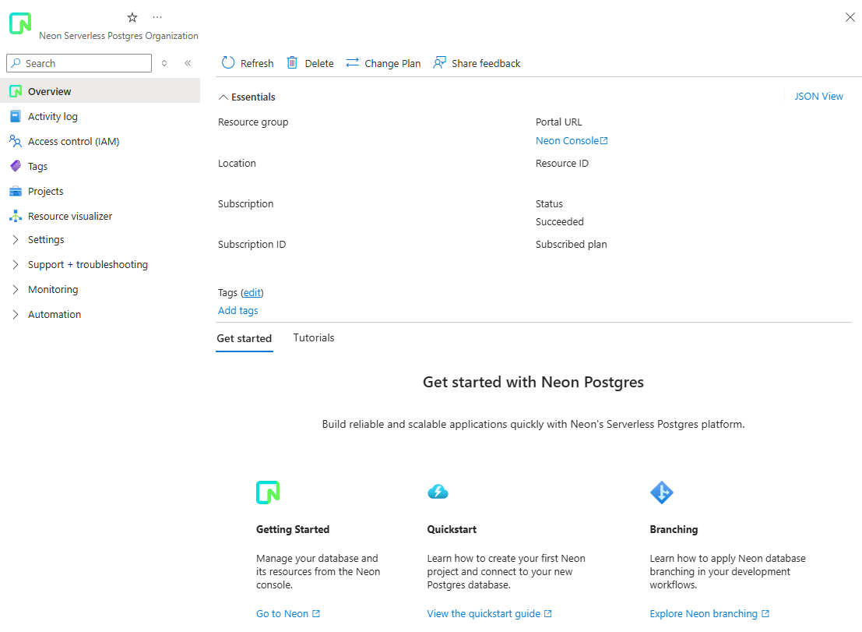Click the Delete trash can icon
This screenshot has height=632, width=862.
click(293, 62)
